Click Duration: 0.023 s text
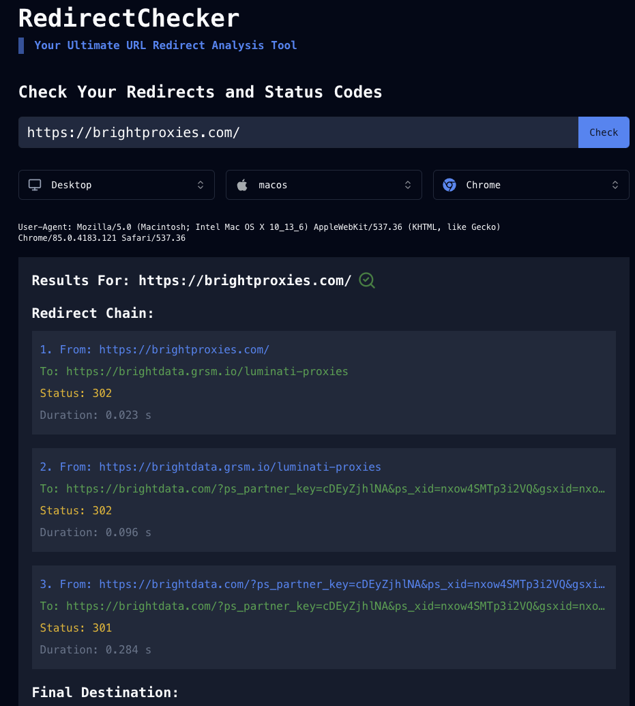Screen dimensions: 635x706 pos(95,415)
